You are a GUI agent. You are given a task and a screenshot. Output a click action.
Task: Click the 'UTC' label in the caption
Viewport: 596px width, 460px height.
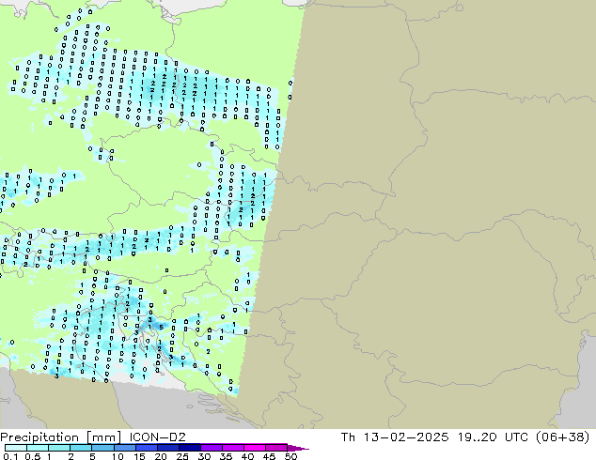pyautogui.click(x=516, y=437)
